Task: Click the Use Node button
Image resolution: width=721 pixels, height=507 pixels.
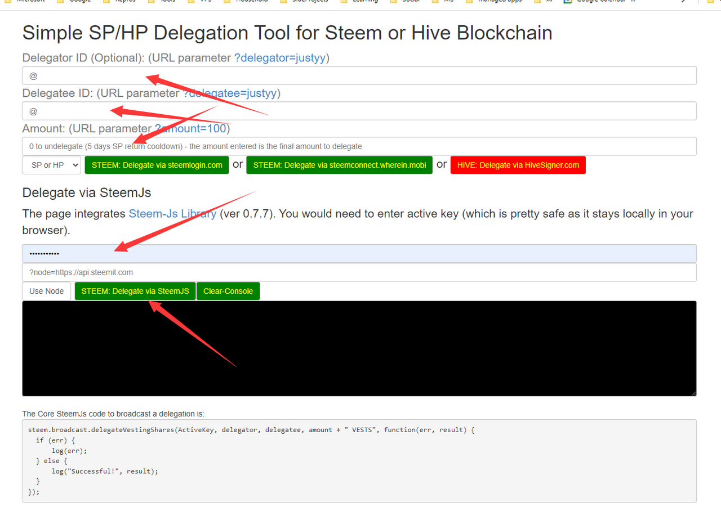Action: pyautogui.click(x=47, y=291)
